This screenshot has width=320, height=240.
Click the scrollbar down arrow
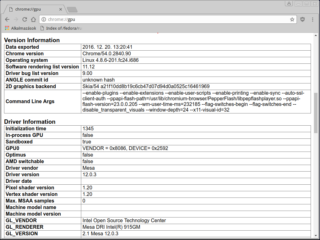[316, 236]
